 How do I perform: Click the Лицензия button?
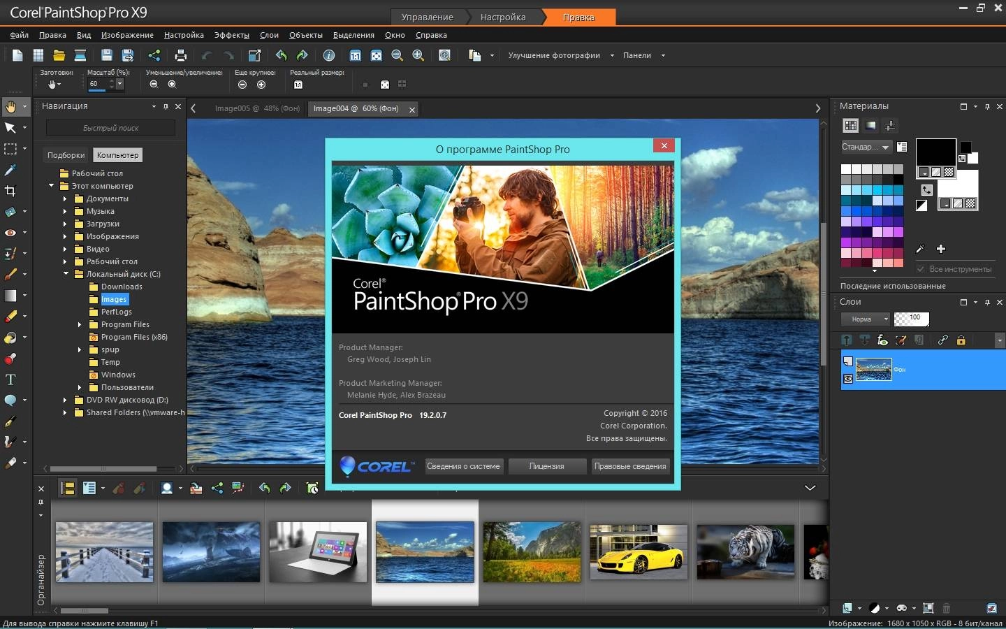(547, 466)
